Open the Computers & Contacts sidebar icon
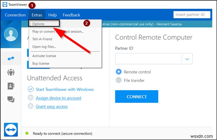The image size is (217, 140). 11,86
